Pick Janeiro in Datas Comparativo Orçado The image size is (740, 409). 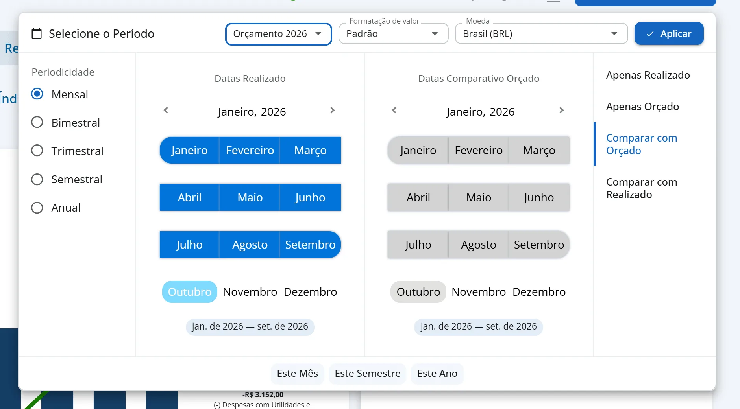[418, 150]
